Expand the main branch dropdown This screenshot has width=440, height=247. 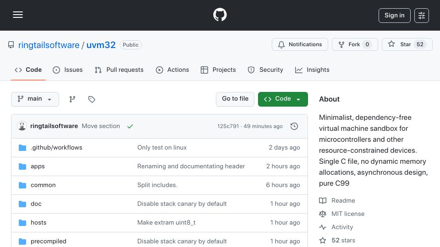(35, 99)
